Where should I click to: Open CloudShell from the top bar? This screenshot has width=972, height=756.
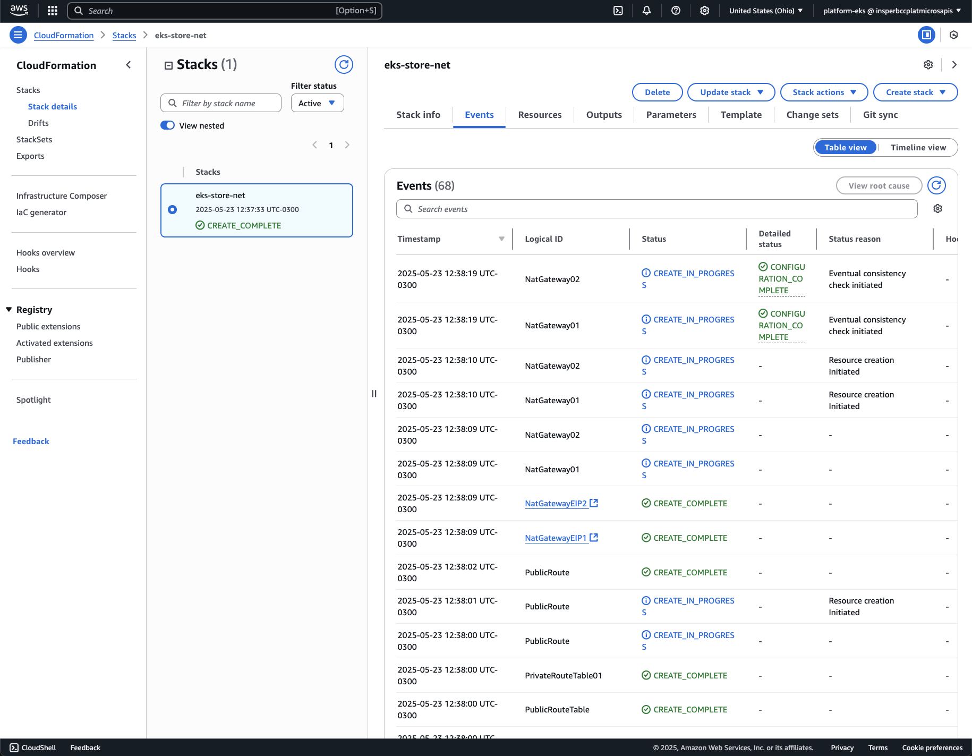pos(618,11)
